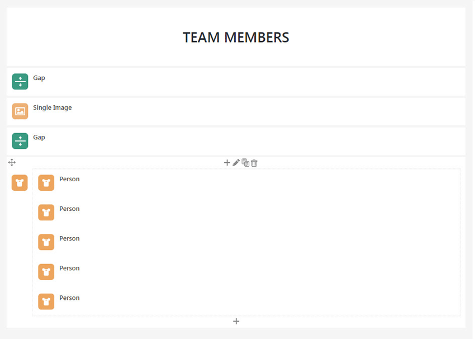The width and height of the screenshot is (475, 339).
Task: Select the TEAM MEMBERS heading block
Action: tap(236, 37)
